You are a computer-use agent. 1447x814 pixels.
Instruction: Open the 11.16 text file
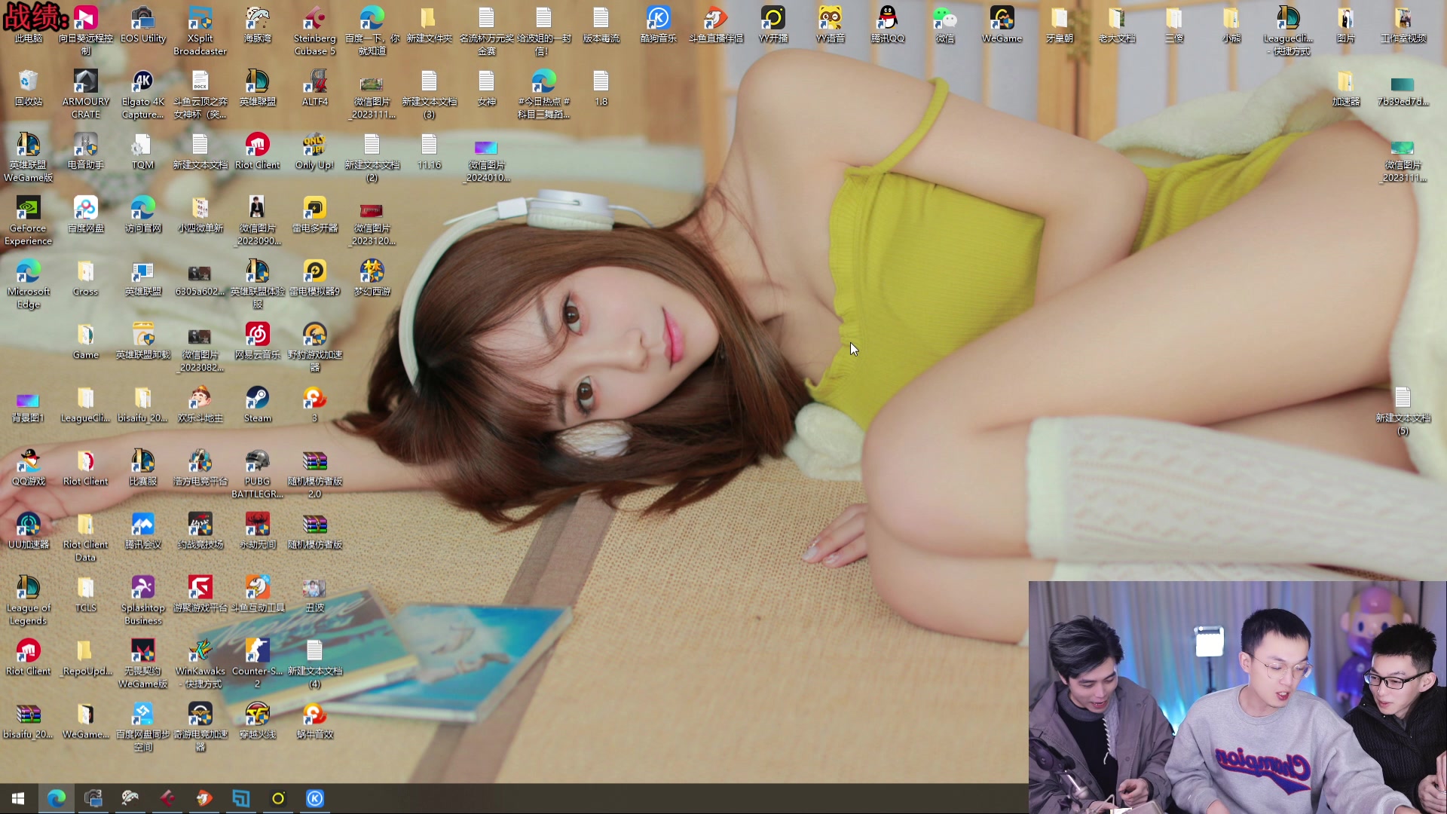(429, 146)
